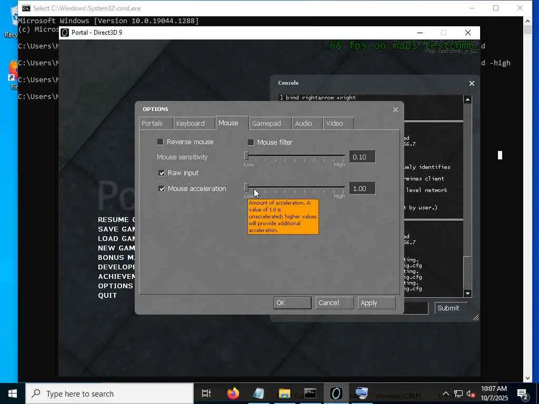Image resolution: width=539 pixels, height=404 pixels.
Task: Open the taskbar clock showing 10:07 AM
Action: [x=494, y=393]
